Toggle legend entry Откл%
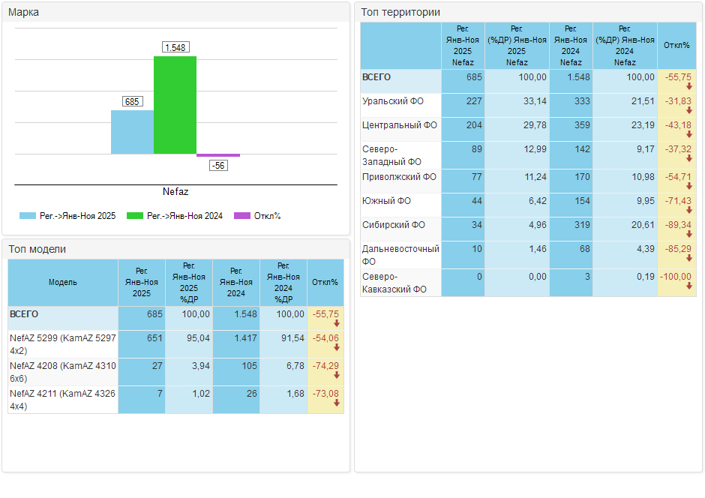Screen dimensions: 705x498 tap(257, 216)
